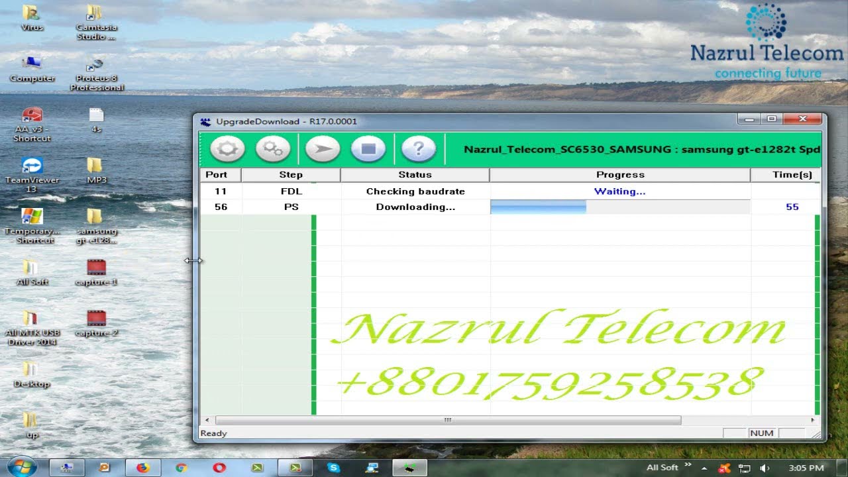This screenshot has height=477, width=848.
Task: Open the Help question mark button
Action: 418,149
